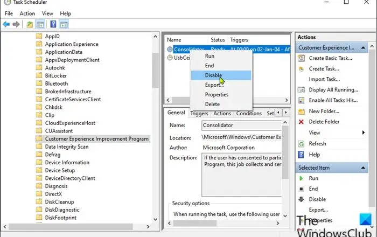Toggle the Show/Hide Console Tree icon
This screenshot has height=237, width=377.
click(x=40, y=24)
